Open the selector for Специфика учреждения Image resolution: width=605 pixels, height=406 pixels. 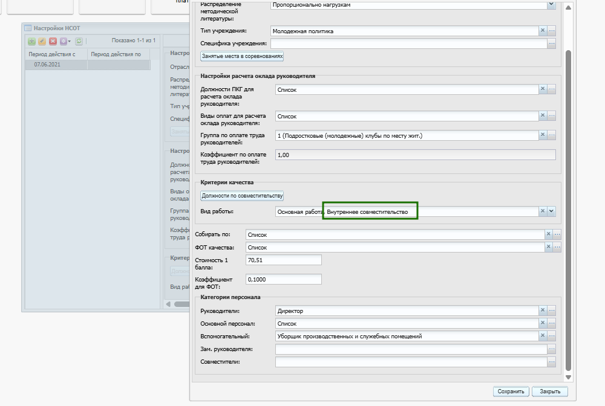pyautogui.click(x=552, y=43)
